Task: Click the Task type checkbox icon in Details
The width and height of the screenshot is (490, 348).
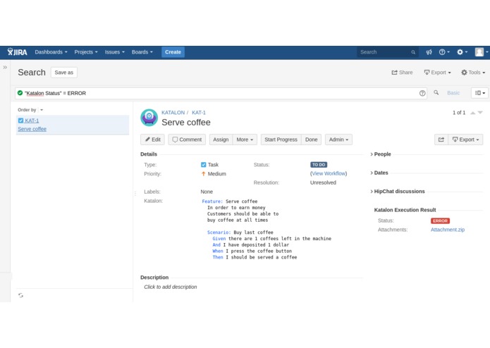Action: pyautogui.click(x=204, y=165)
